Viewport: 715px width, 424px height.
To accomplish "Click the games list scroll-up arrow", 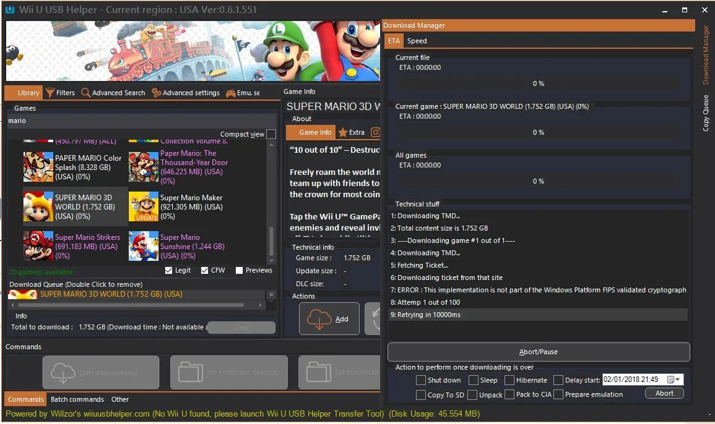I will click(x=271, y=145).
